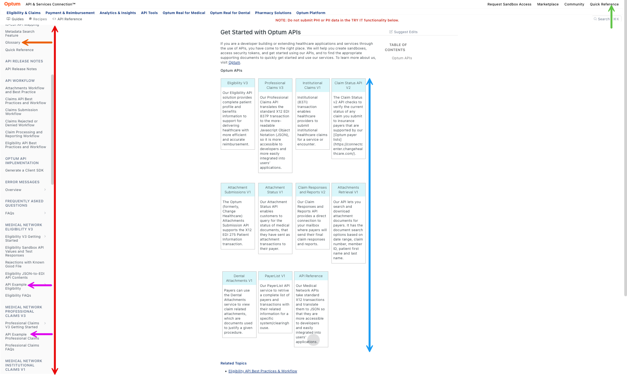627x375 pixels.
Task: Open the API Reference tab under navigation
Action: point(67,19)
